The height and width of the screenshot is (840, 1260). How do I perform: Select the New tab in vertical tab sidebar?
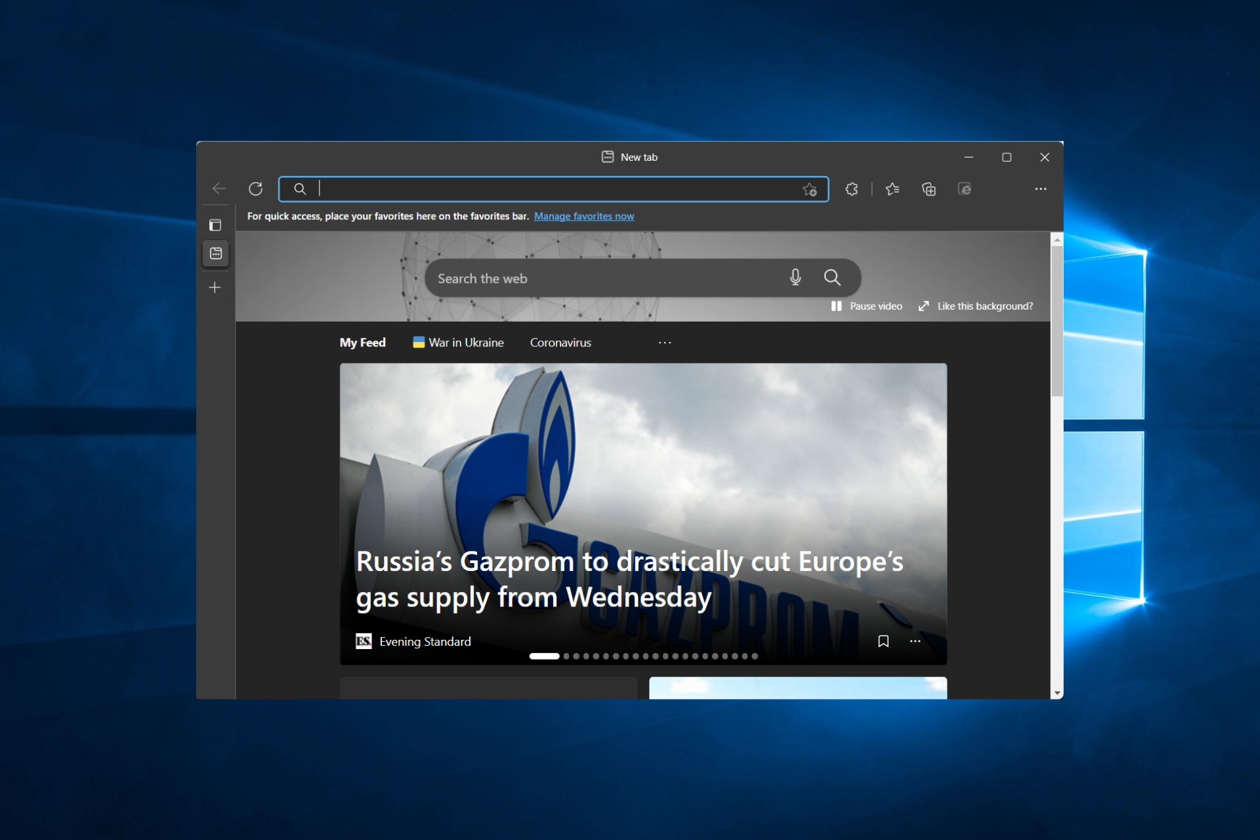(x=216, y=253)
